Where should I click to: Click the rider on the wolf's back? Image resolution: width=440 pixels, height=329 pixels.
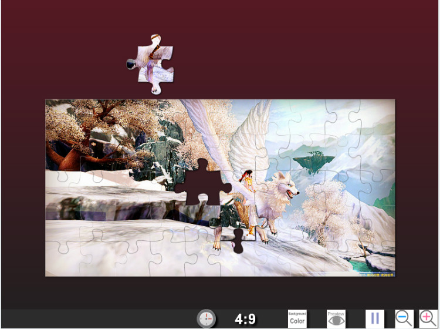point(249,178)
